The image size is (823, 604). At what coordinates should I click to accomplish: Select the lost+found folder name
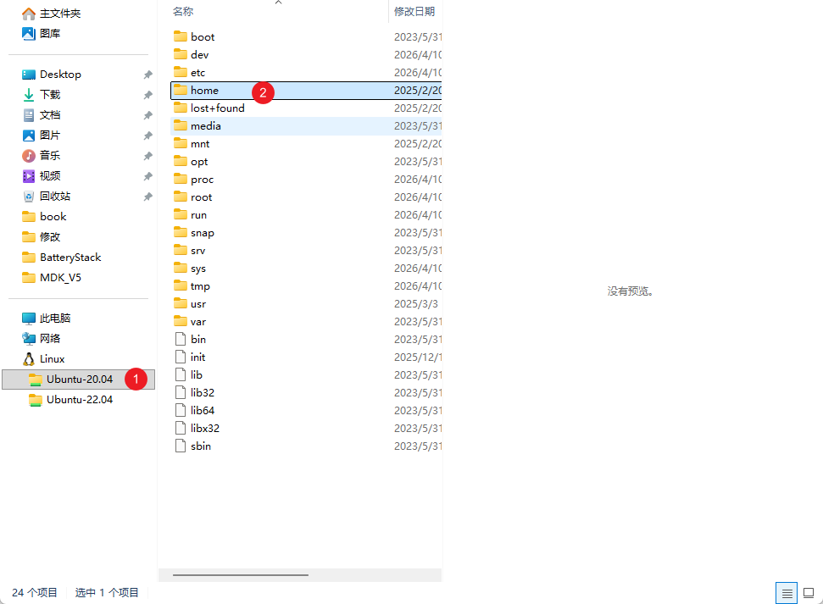pos(217,108)
